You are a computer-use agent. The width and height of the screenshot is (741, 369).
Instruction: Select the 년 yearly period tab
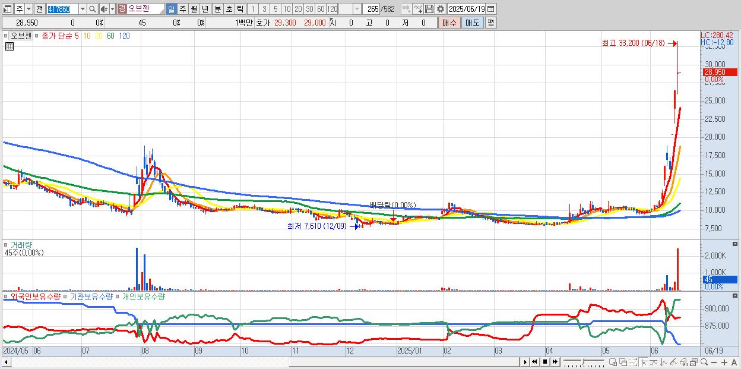click(205, 9)
